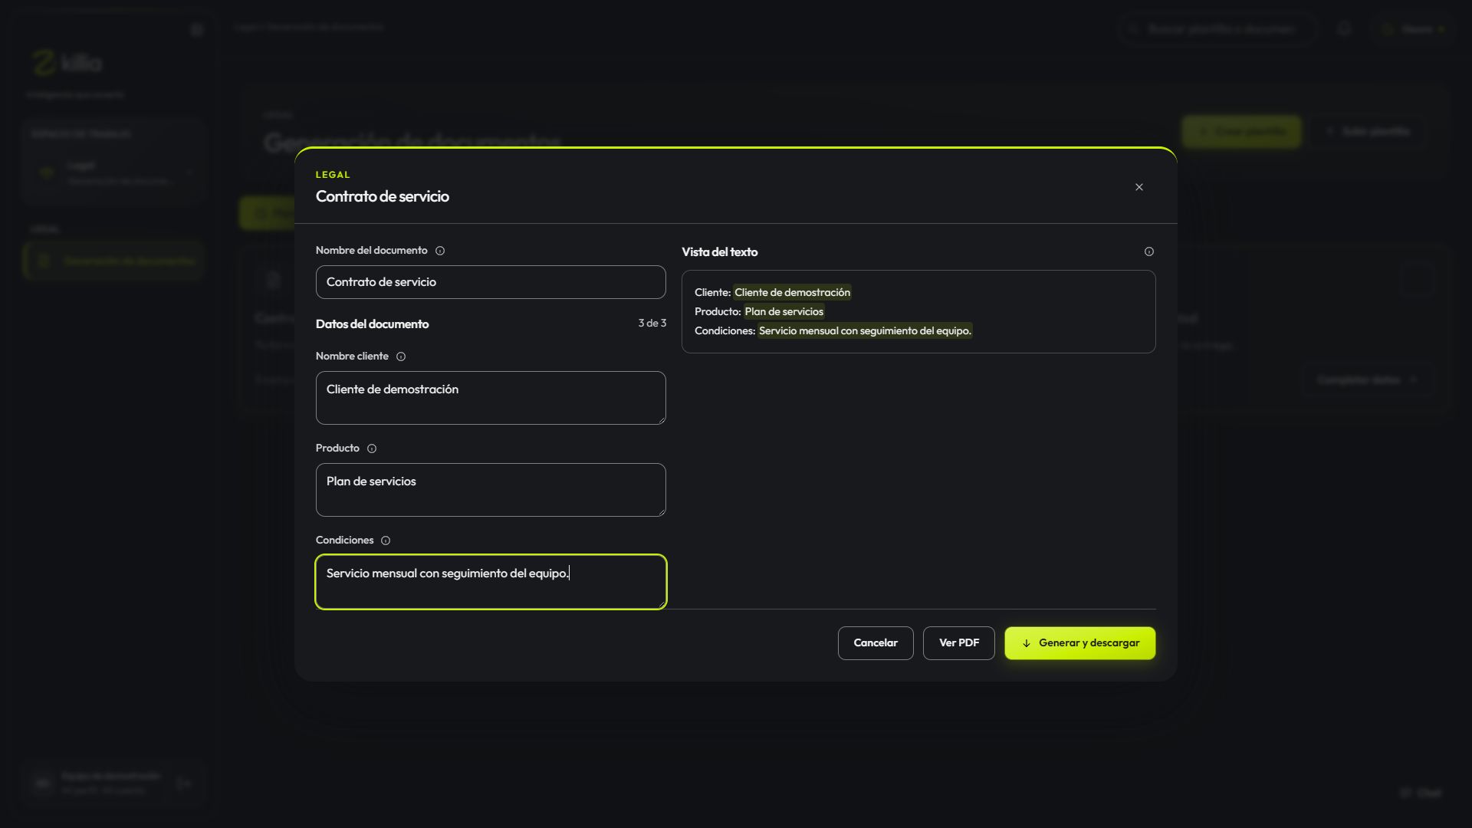Screen dimensions: 1472x828
Task: Place cursor in the Condiciones text area
Action: pos(491,582)
